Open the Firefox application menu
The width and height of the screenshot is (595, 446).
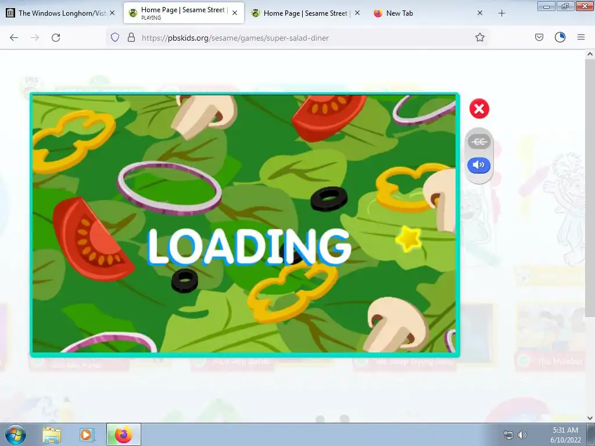[x=581, y=37]
